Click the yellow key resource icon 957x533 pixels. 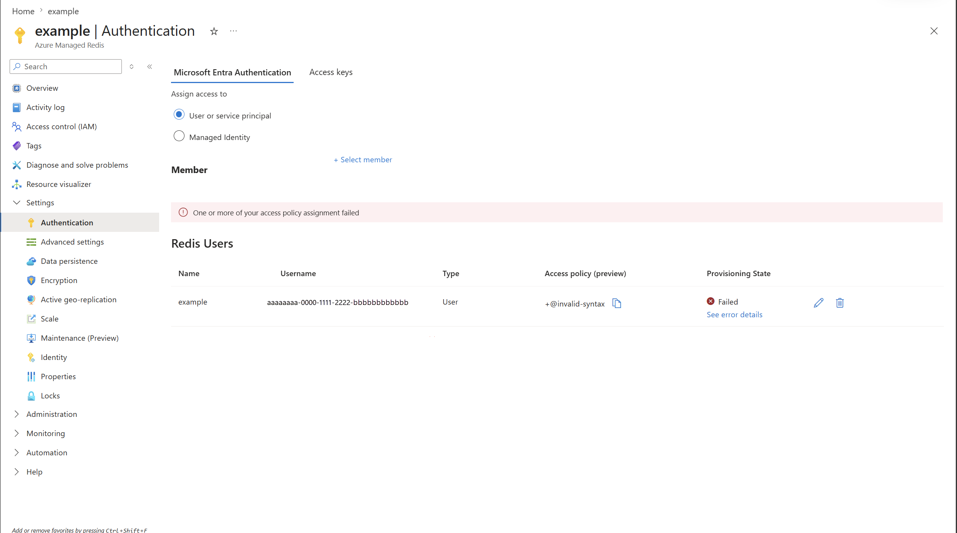20,36
